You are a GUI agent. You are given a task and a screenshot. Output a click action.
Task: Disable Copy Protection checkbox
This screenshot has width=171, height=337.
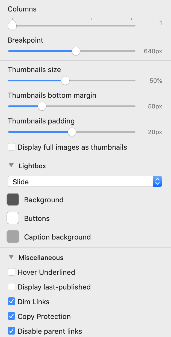[11, 316]
